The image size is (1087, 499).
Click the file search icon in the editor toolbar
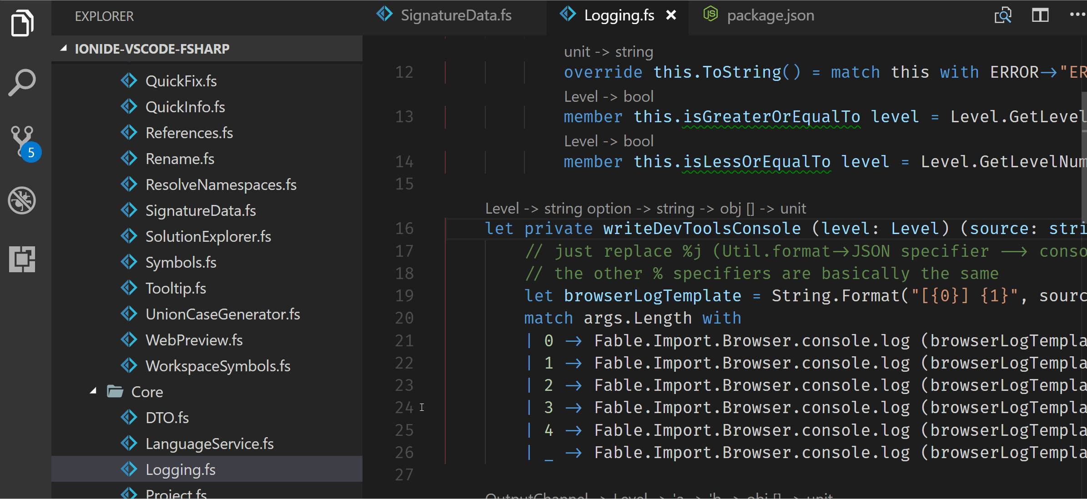(1003, 15)
